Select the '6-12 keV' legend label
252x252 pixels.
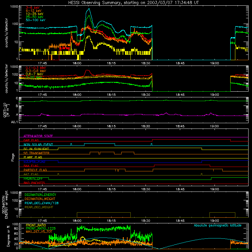33,11
